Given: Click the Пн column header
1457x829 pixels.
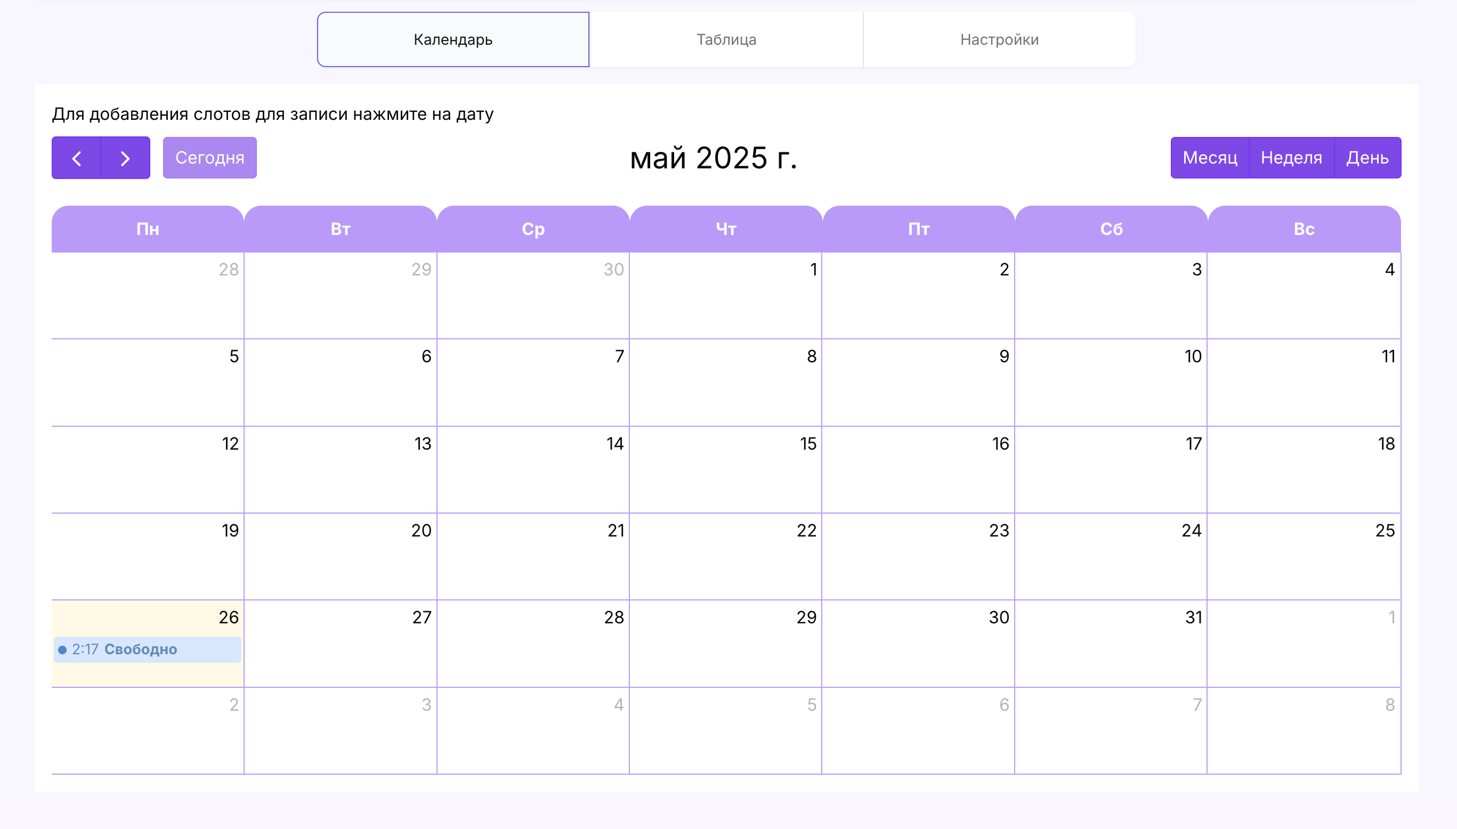Looking at the screenshot, I should click(x=148, y=229).
